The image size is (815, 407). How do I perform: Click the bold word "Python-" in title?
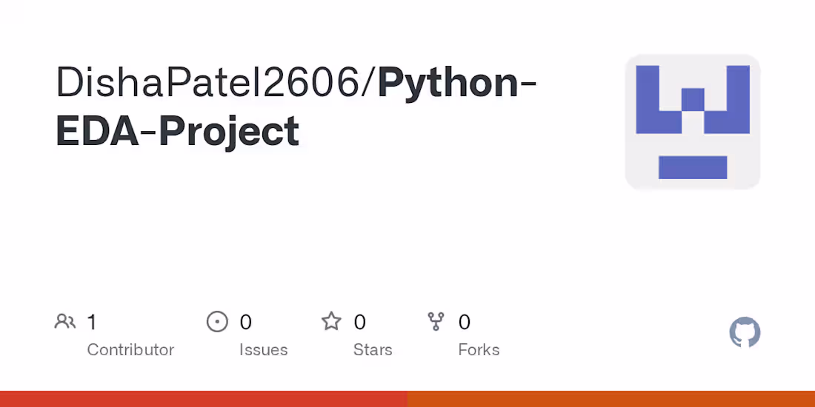(456, 83)
